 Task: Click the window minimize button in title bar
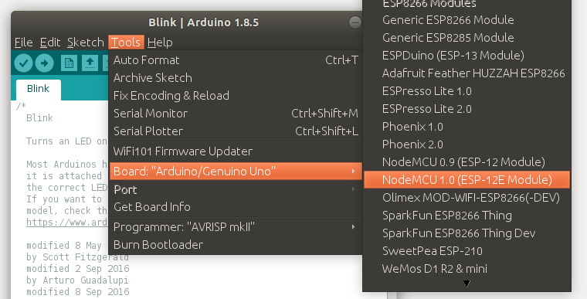coord(355,22)
